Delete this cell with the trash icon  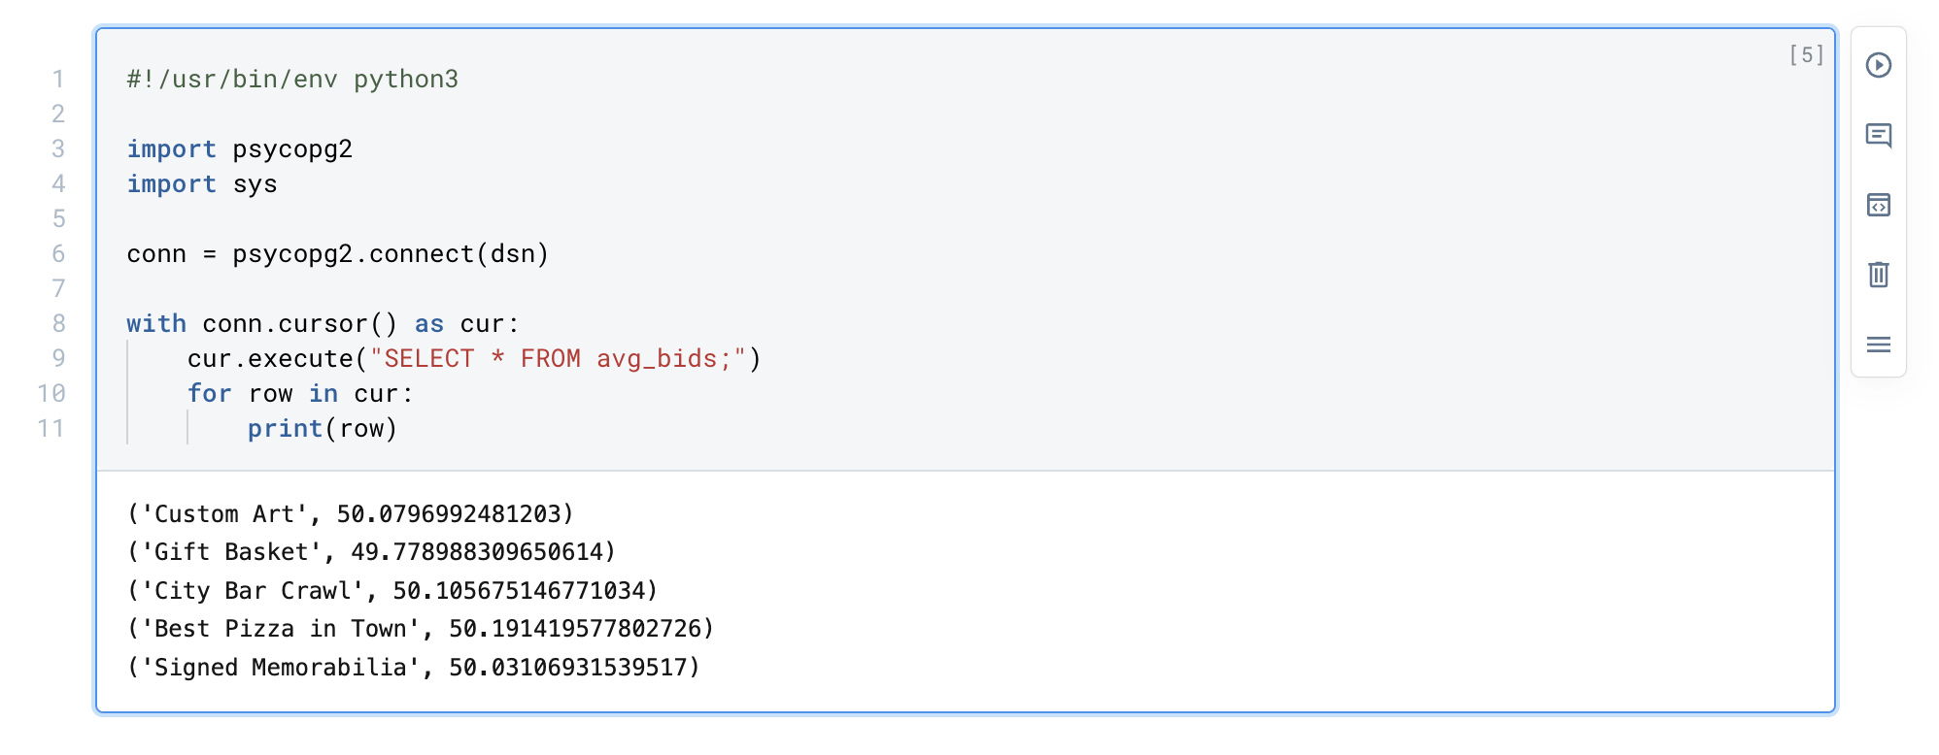pos(1878,275)
